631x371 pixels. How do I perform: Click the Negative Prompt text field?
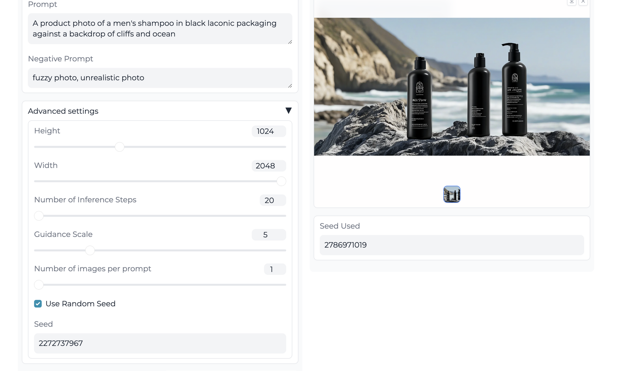tap(160, 78)
